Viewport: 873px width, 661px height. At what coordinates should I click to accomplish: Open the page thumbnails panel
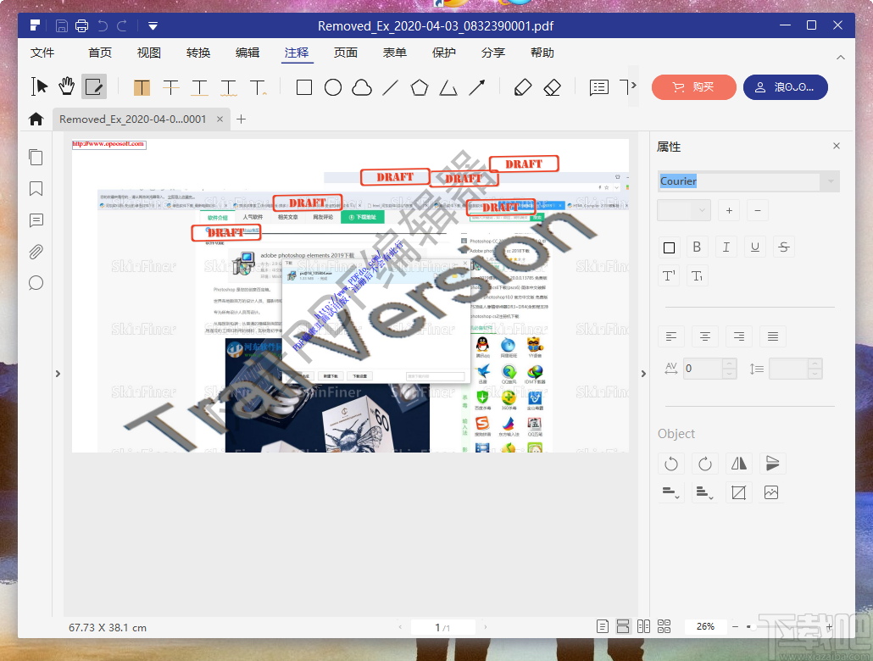(x=36, y=157)
